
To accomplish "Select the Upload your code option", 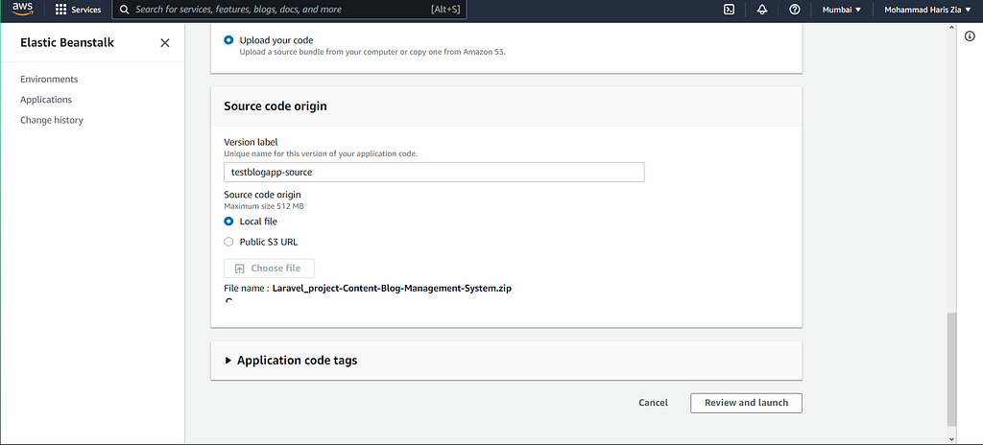I will (228, 40).
